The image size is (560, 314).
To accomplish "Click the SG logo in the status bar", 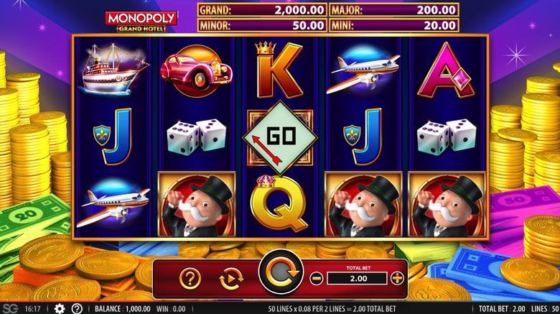I will [9, 309].
